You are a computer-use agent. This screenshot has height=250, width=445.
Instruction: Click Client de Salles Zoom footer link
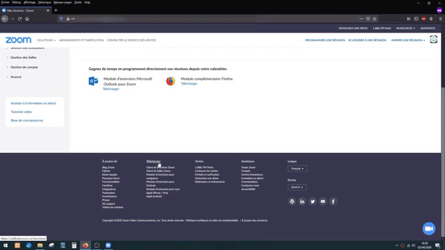159,171
